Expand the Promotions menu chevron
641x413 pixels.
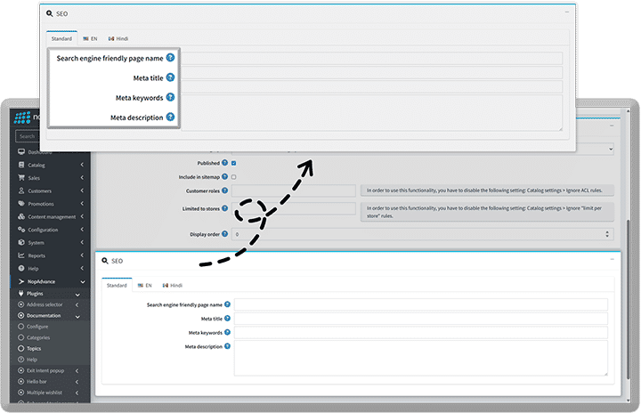(82, 203)
